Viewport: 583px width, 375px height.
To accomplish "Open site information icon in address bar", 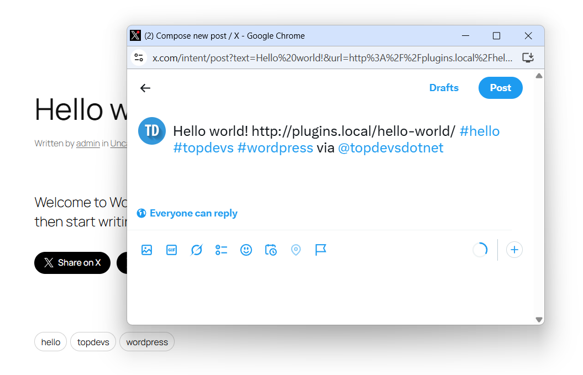I will point(139,57).
